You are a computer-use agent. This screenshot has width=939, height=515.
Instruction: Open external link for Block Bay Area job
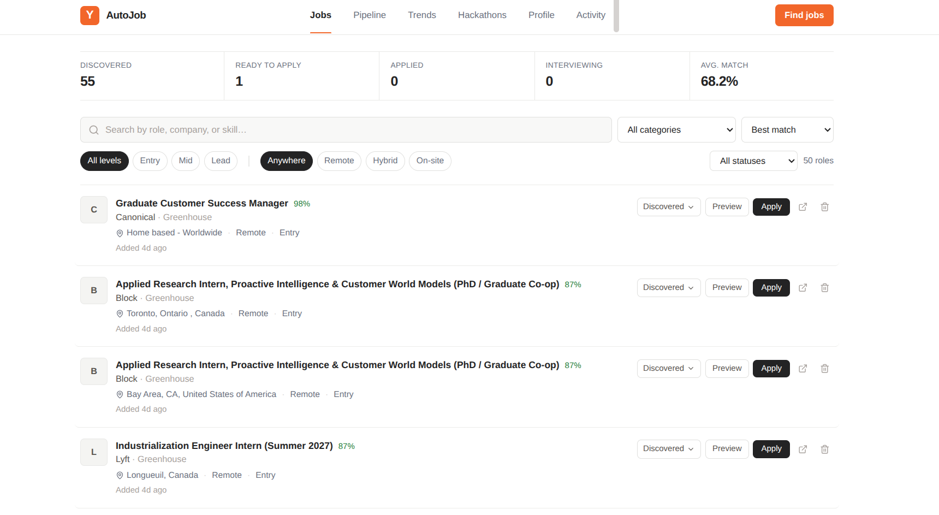803,369
